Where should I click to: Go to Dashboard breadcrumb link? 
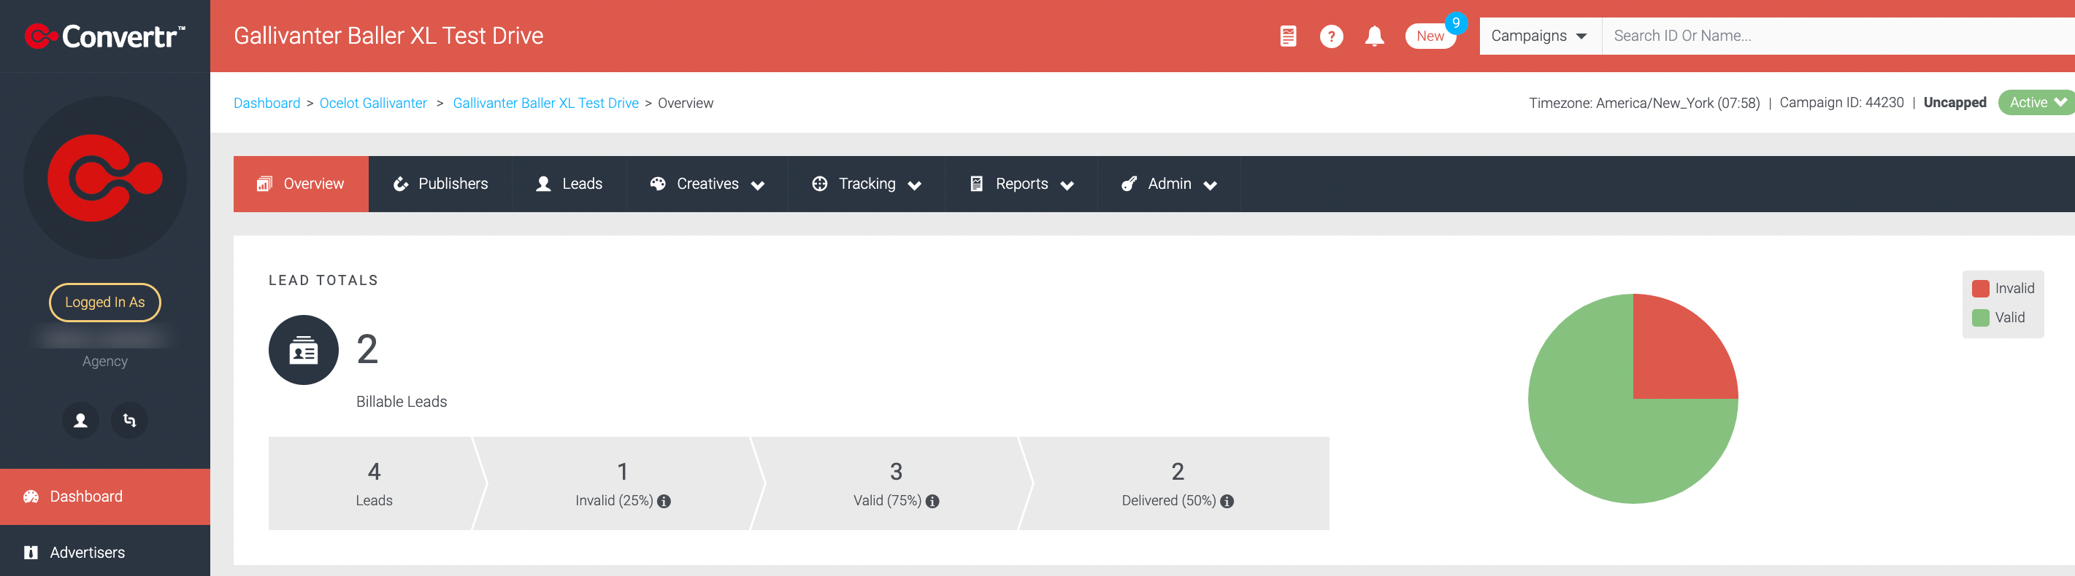(266, 103)
